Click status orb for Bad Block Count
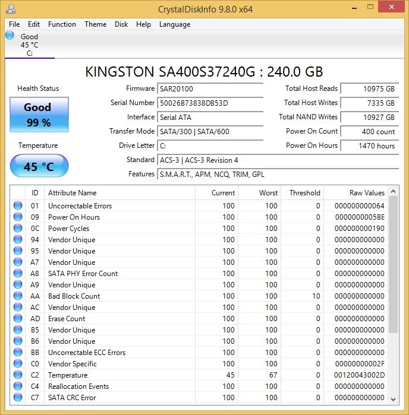The image size is (409, 415). tap(18, 296)
